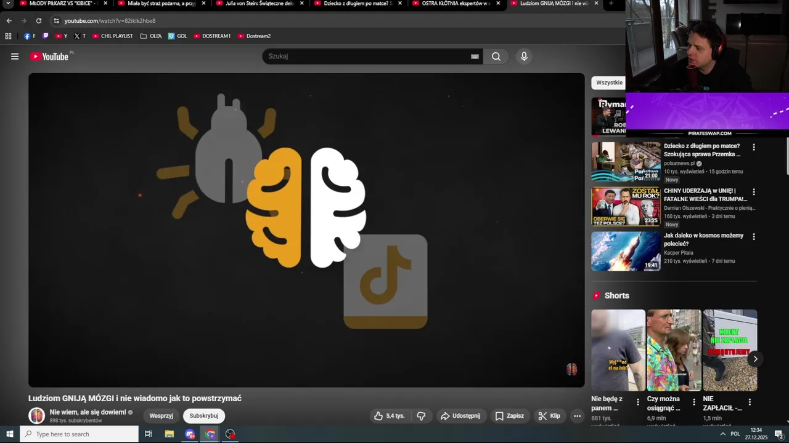
Task: Subscribe with the Subskrybuj button
Action: point(204,416)
